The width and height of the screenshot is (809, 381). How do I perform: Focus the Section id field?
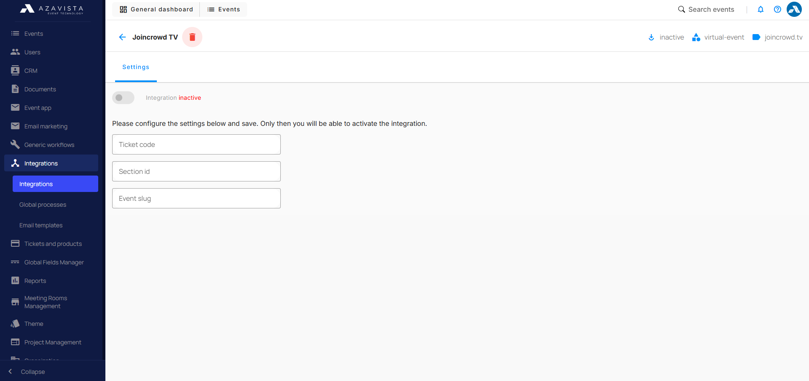point(196,171)
